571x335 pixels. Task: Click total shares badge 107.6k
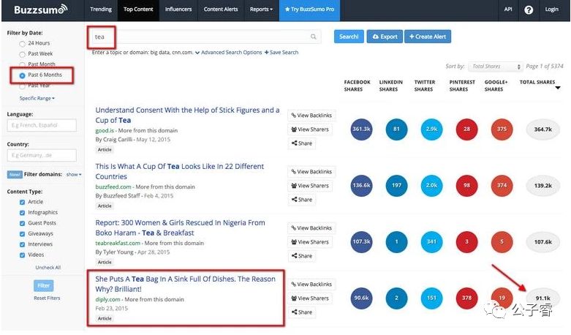(543, 242)
